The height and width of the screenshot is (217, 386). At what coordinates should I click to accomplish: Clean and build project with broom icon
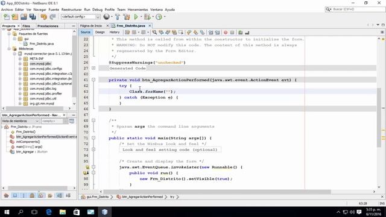pyautogui.click(x=127, y=17)
